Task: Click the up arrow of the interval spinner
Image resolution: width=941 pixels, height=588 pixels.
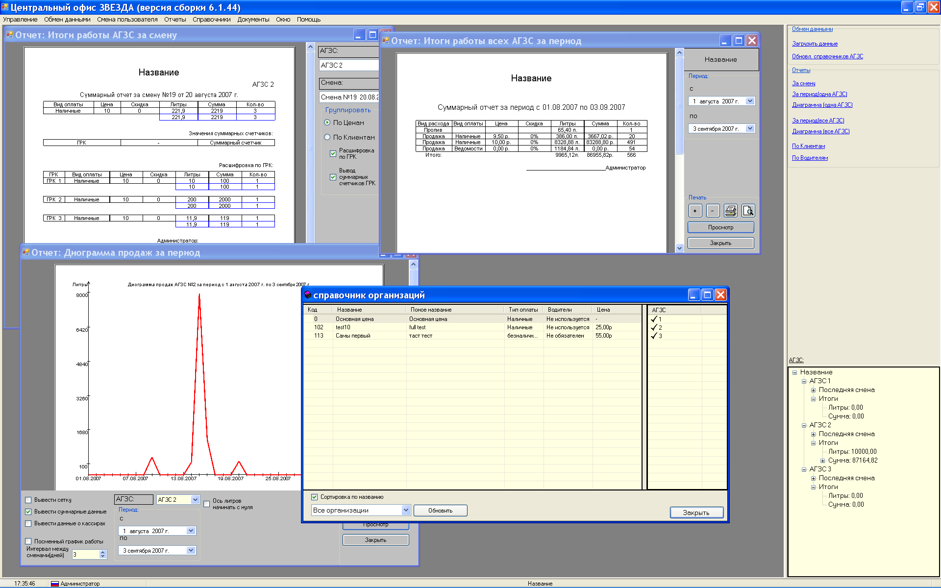Action: point(103,552)
